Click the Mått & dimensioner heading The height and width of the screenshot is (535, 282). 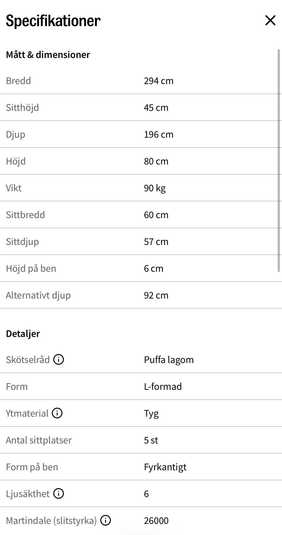(x=48, y=54)
